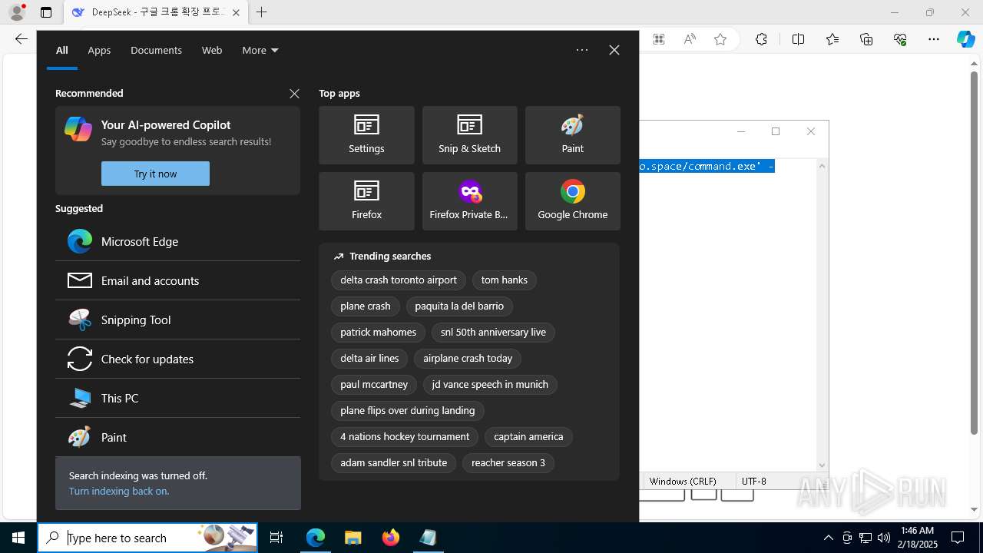Switch to All search tab

(61, 50)
